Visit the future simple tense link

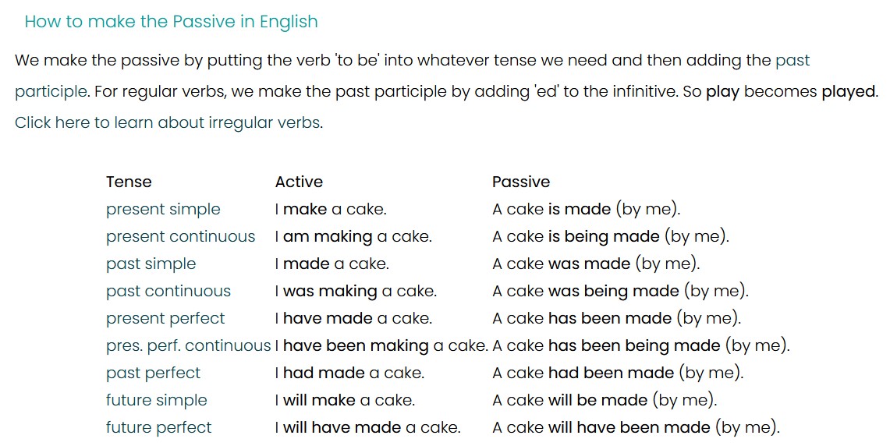coord(157,400)
